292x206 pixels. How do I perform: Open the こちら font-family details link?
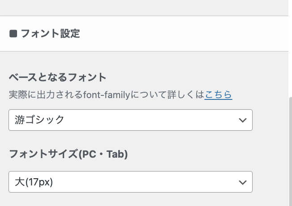tap(218, 94)
